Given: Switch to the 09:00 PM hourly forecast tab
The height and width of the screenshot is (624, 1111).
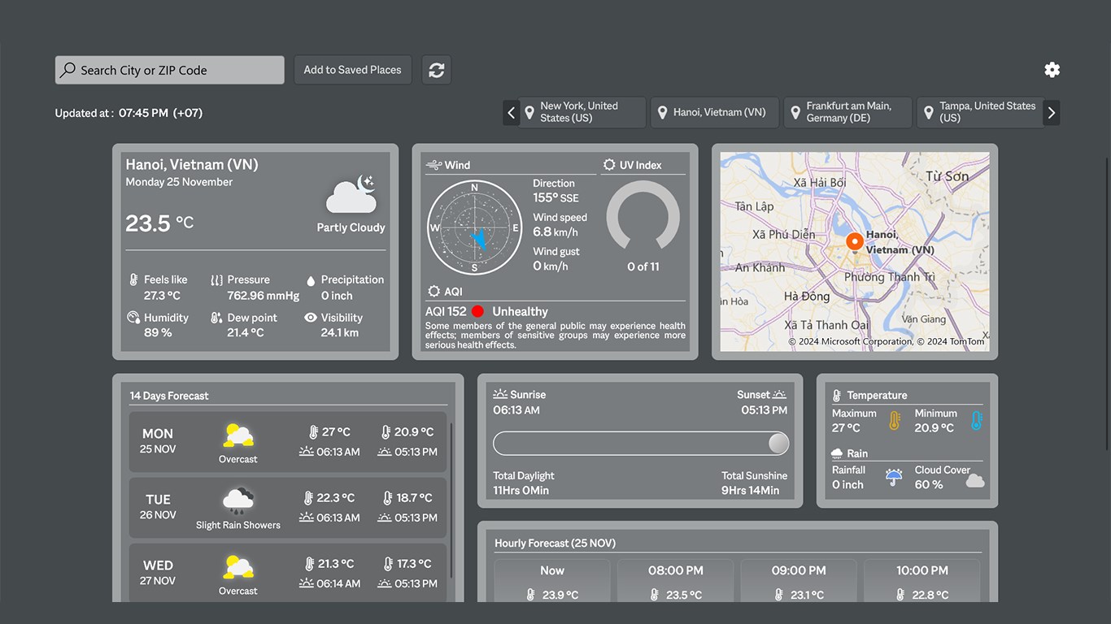Looking at the screenshot, I should pyautogui.click(x=799, y=570).
